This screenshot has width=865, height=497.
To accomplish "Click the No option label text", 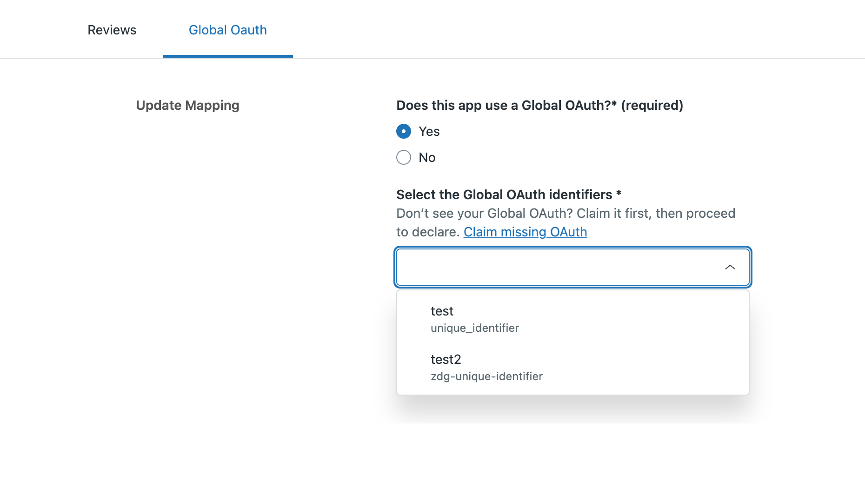I will 427,157.
